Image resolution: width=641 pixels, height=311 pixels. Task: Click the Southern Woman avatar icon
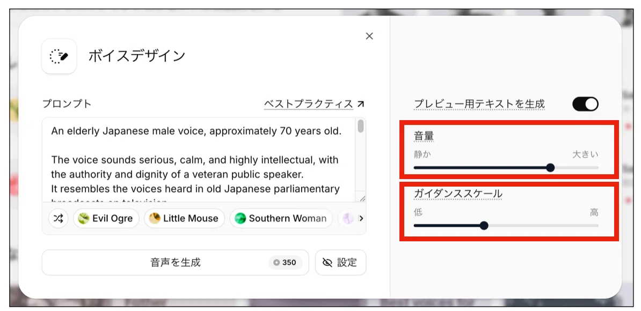[x=240, y=218]
